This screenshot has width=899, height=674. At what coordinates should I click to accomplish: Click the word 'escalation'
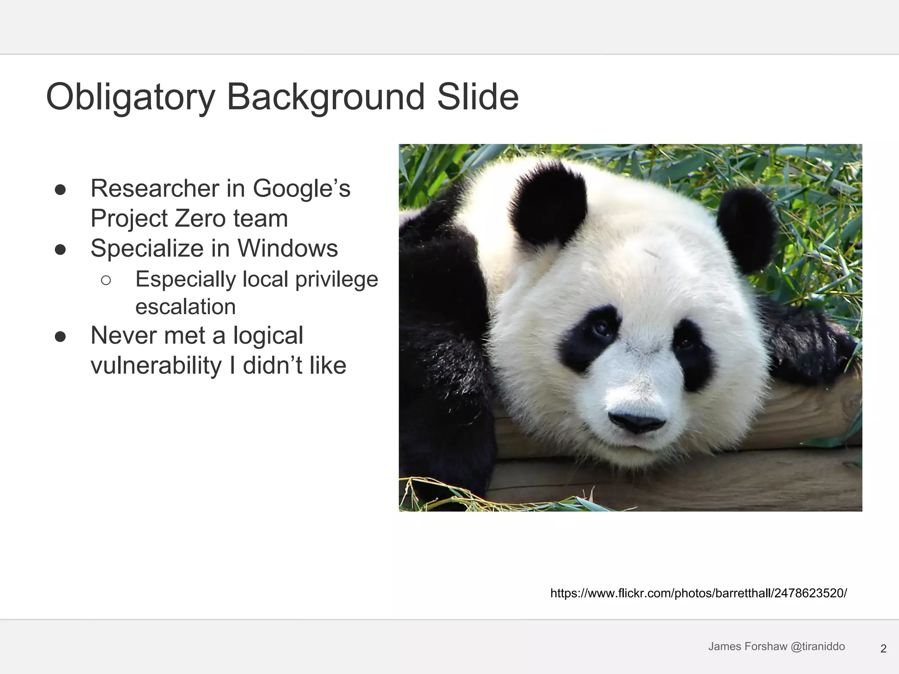tap(185, 307)
